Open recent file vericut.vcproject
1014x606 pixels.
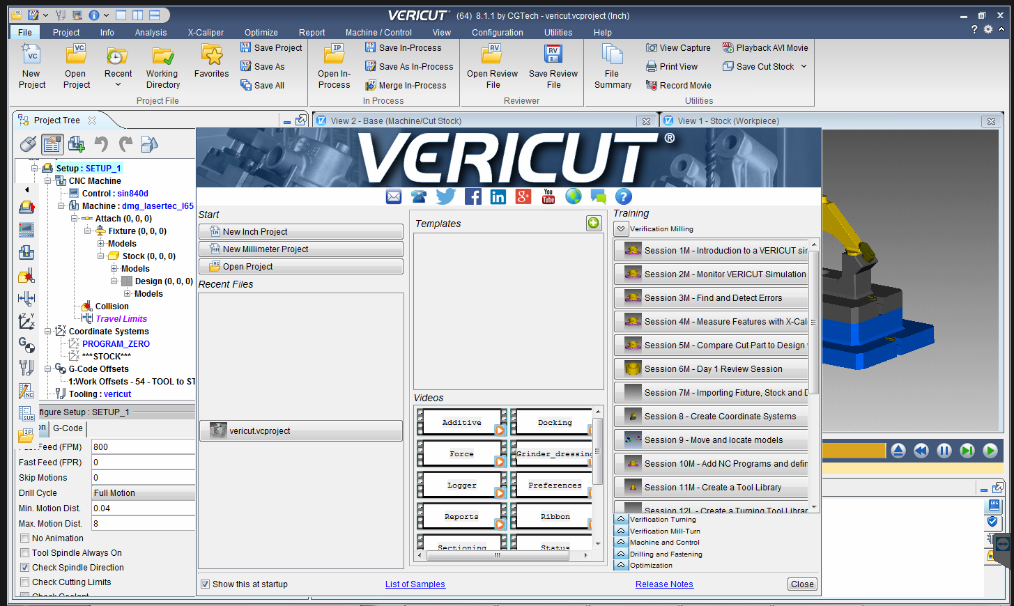click(301, 430)
